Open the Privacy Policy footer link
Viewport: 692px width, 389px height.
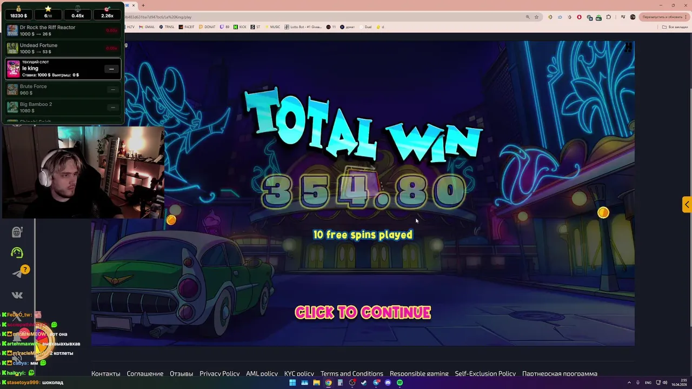point(219,373)
